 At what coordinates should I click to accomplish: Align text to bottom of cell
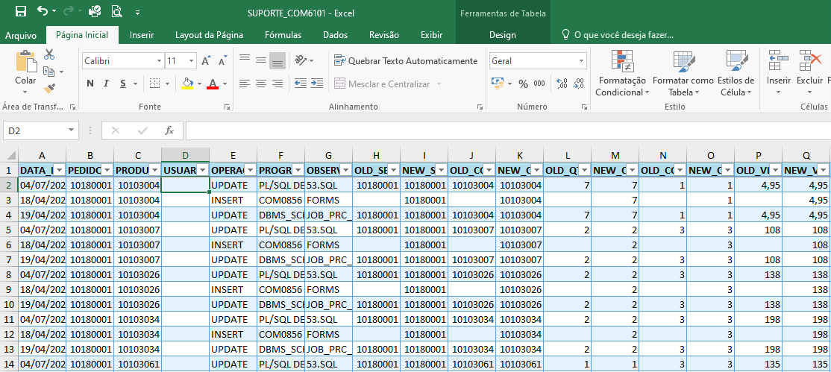277,61
